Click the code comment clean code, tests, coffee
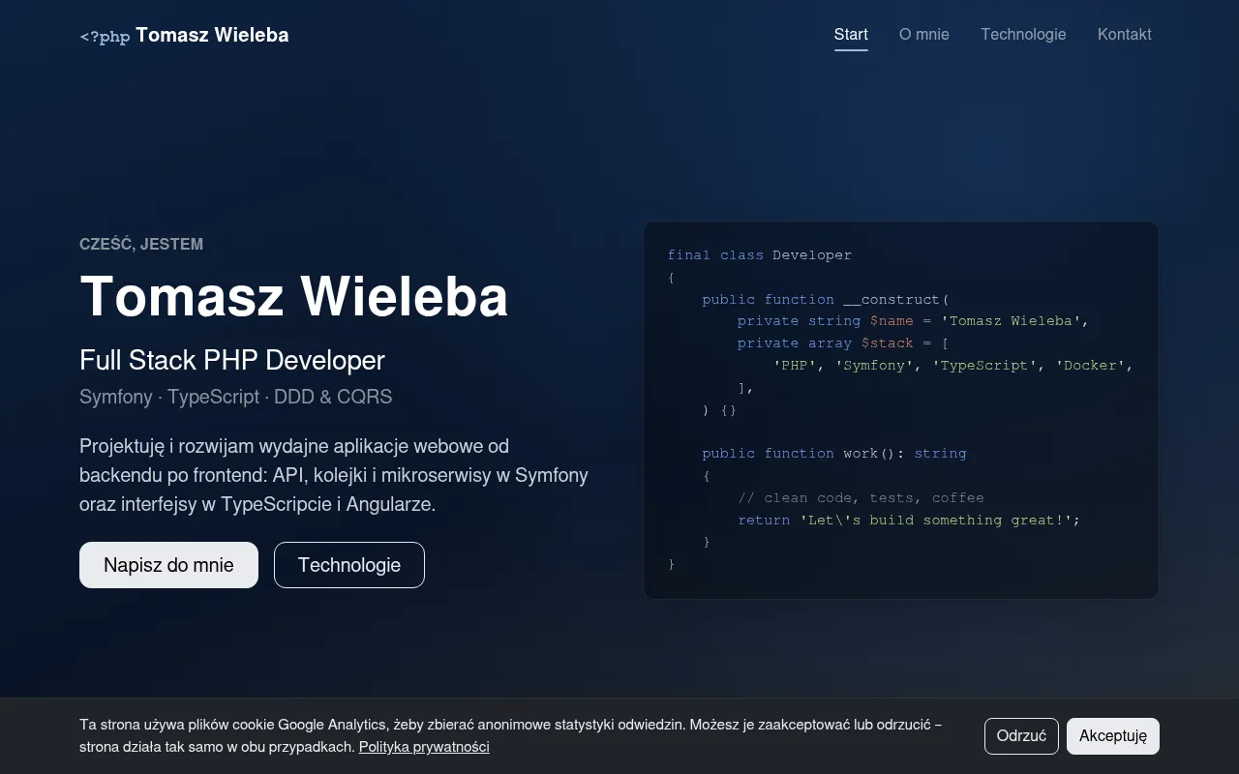Screen dimensions: 1239x774 coord(861,498)
